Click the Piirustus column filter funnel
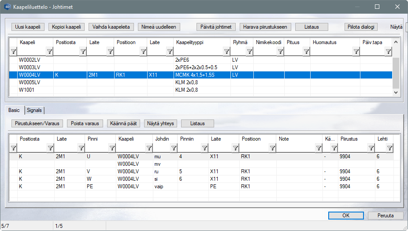The image size is (408, 231). pyautogui.click(x=371, y=148)
